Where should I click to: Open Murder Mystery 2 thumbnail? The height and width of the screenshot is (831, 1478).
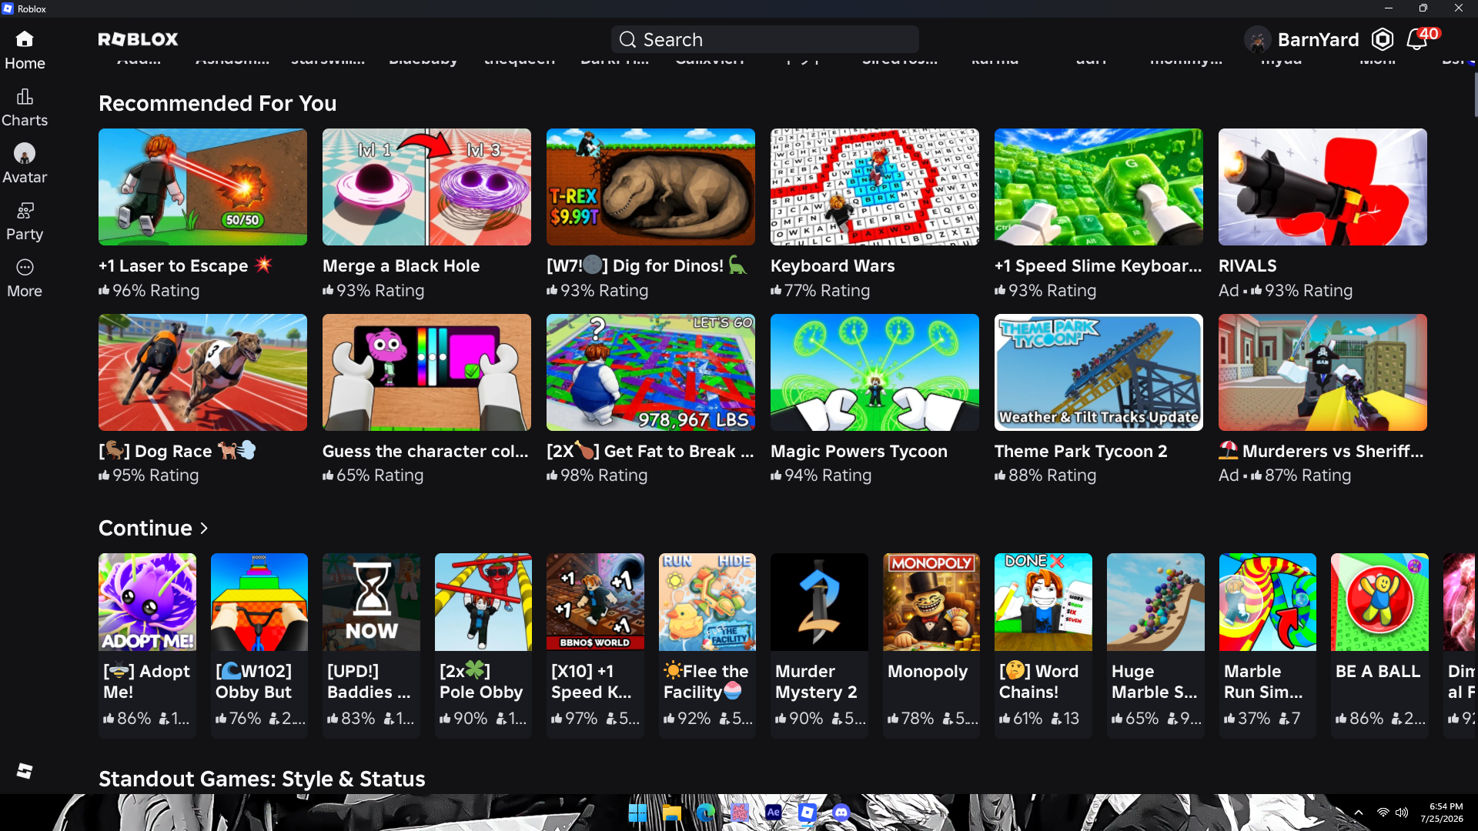pos(819,602)
